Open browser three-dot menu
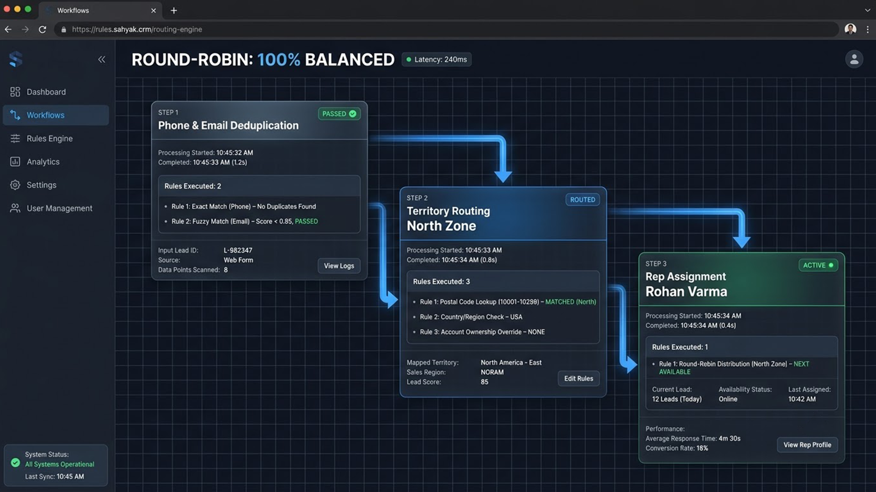The width and height of the screenshot is (876, 492). tap(867, 29)
